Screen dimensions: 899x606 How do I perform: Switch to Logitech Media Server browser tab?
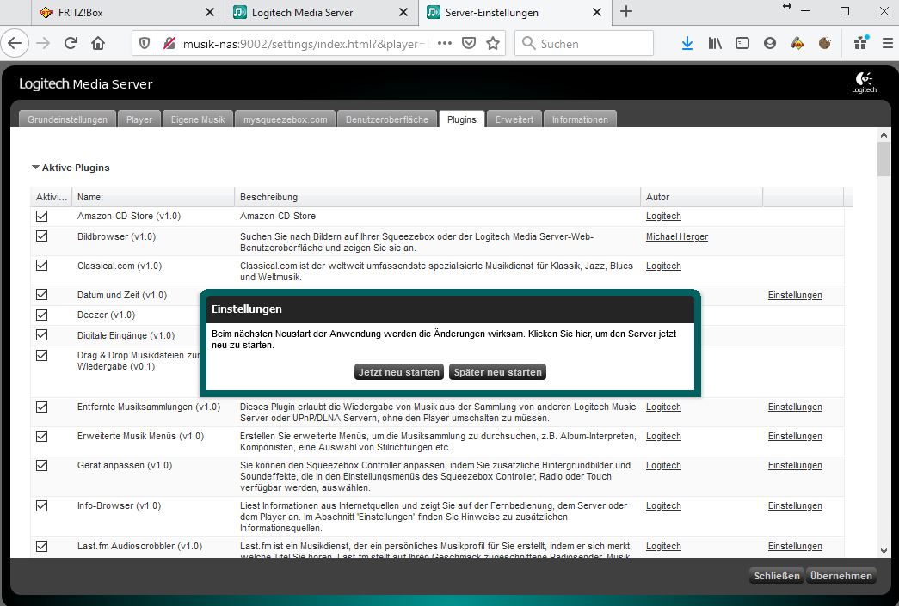click(322, 13)
